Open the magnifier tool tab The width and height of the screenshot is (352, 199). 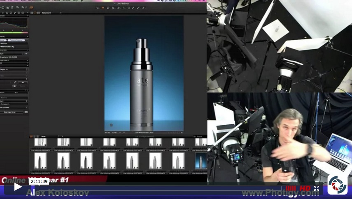coord(11,13)
